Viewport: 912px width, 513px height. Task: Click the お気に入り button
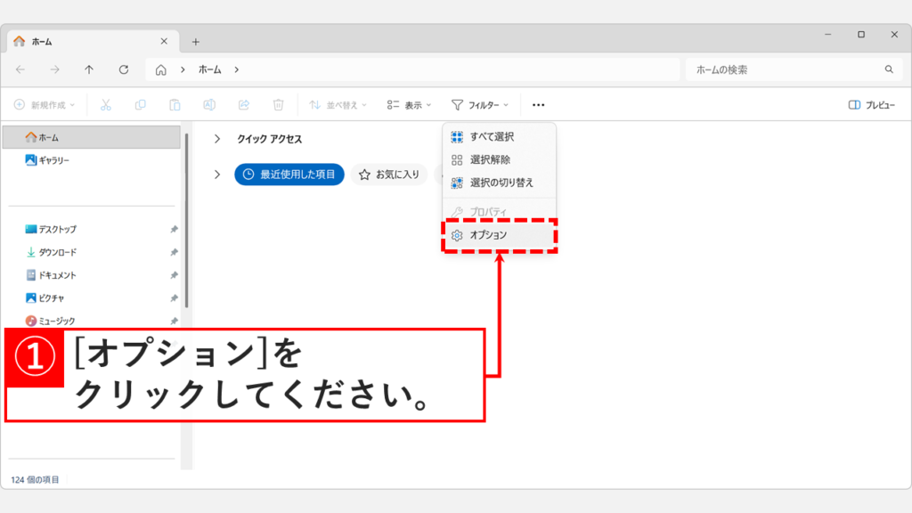point(393,175)
